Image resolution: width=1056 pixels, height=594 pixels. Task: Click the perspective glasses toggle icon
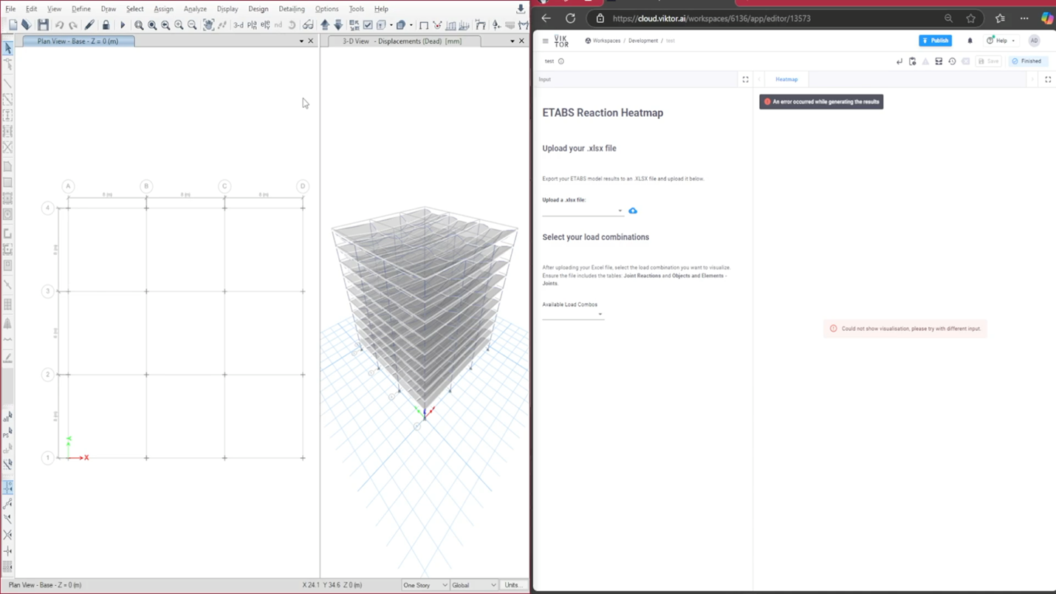click(x=308, y=25)
